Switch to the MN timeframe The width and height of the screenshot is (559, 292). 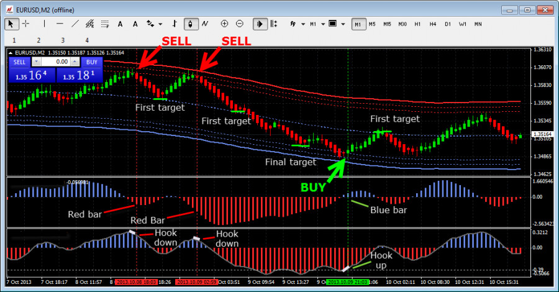point(478,24)
